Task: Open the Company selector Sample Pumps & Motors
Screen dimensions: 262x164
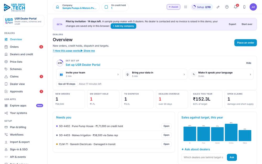Action: click(x=76, y=7)
